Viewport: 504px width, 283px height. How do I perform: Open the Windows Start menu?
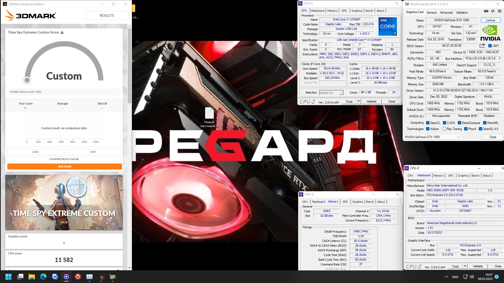8,277
